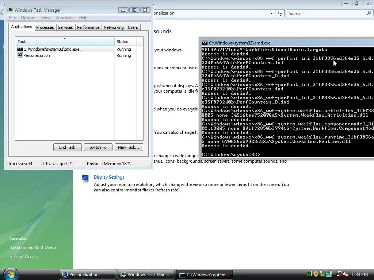Sort the list by the Task column header
Image resolution: width=374 pixels, height=280 pixels.
(65, 42)
